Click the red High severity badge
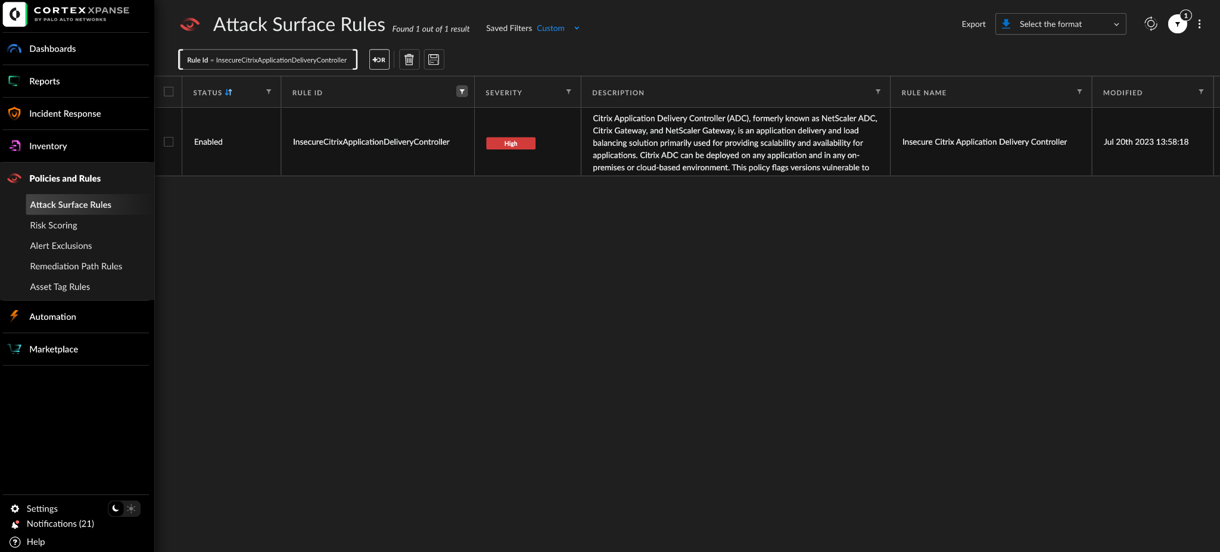Screen dimensions: 1220x552 [x=511, y=144]
